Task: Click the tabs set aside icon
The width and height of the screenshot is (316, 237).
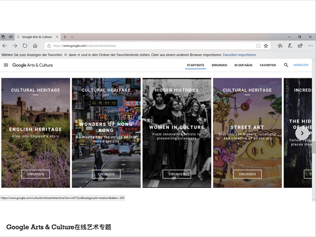Action: pyautogui.click(x=3, y=37)
